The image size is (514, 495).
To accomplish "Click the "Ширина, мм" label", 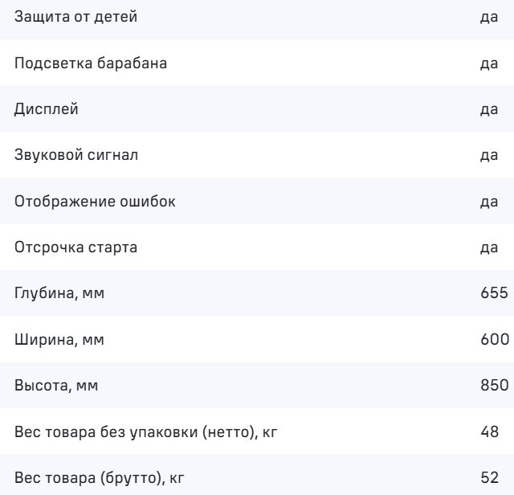I will (59, 340).
